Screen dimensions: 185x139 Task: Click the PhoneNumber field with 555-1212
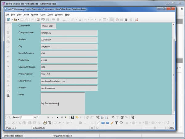(69, 74)
